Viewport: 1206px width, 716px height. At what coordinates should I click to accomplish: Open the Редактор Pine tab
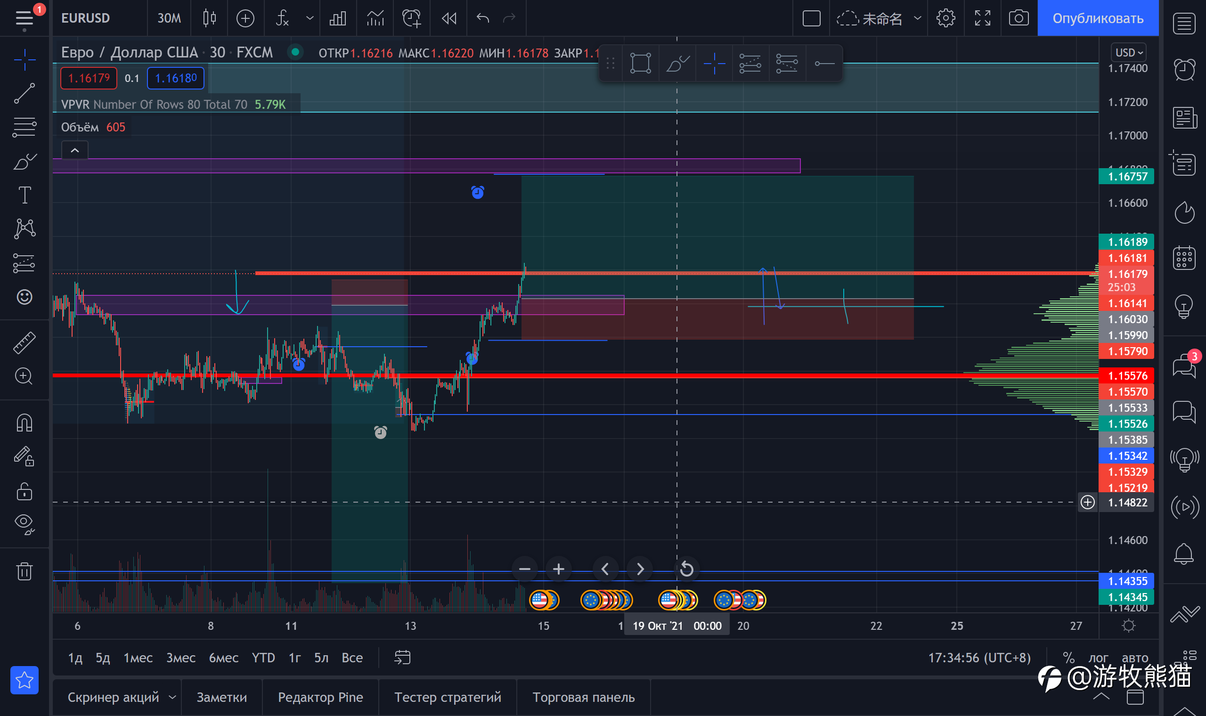coord(320,697)
